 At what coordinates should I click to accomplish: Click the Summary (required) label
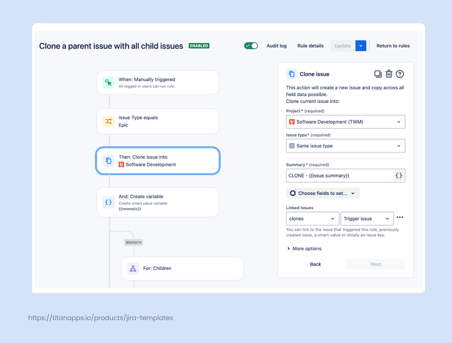point(307,165)
